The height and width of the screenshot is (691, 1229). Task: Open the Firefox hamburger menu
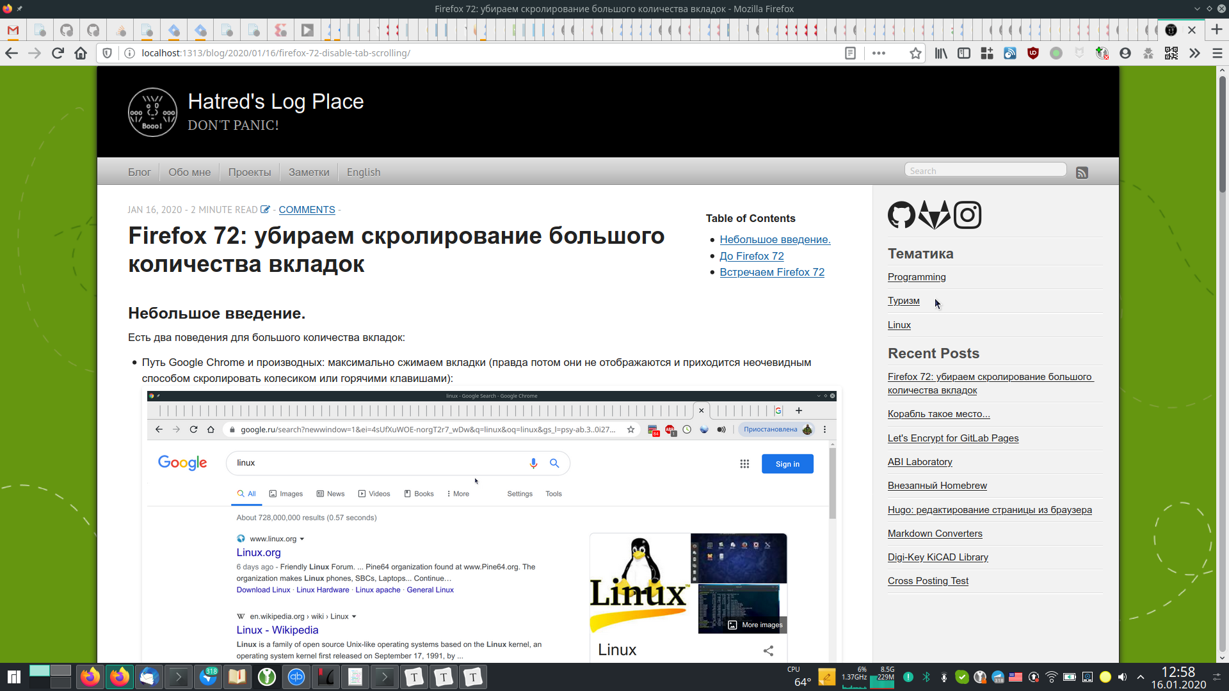[1217, 53]
